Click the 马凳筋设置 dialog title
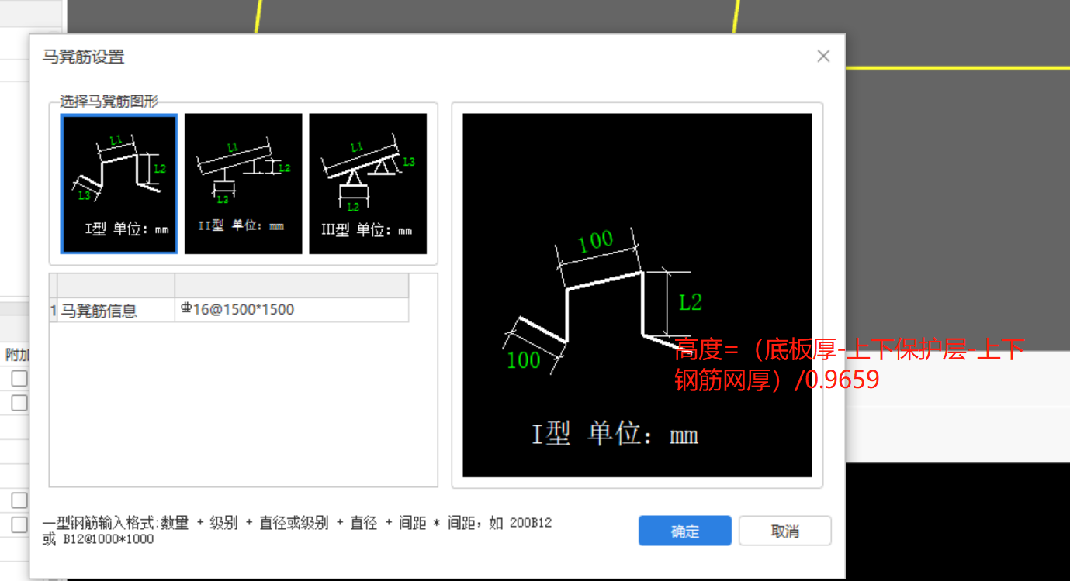Image resolution: width=1070 pixels, height=581 pixels. 83,57
